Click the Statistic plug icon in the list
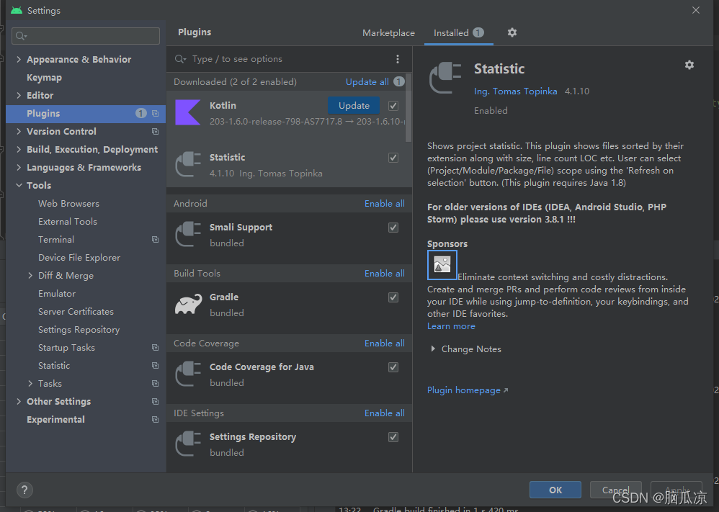The image size is (719, 512). [x=188, y=164]
